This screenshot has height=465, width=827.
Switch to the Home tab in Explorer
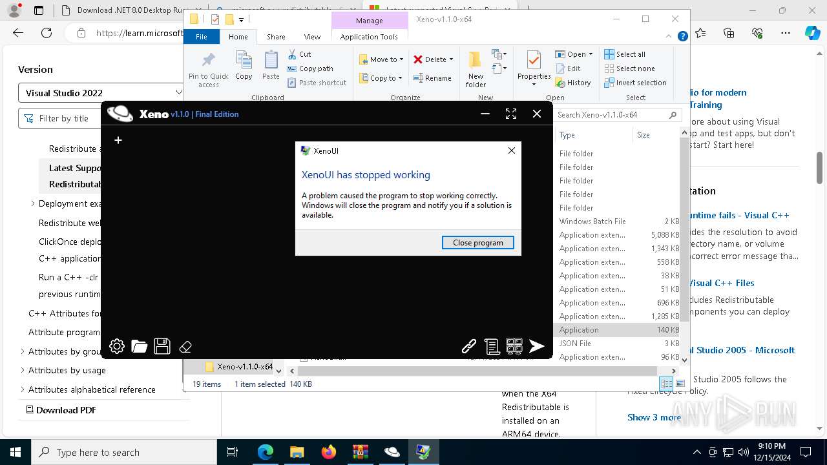[x=238, y=37]
